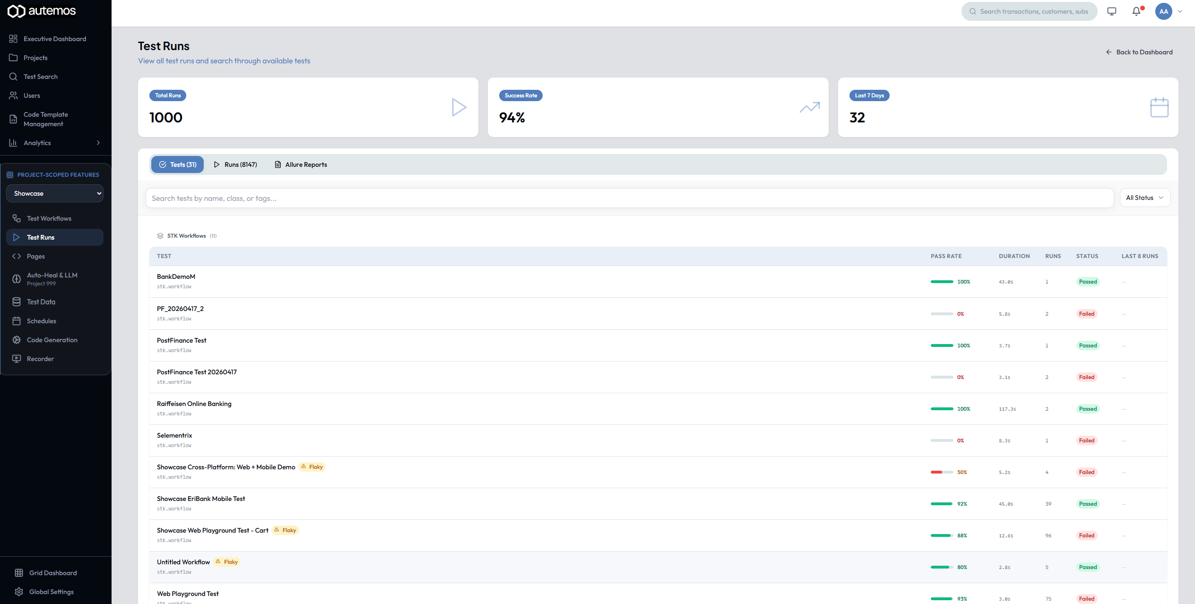This screenshot has height=604, width=1195.
Task: Click the Showcase Cross-Platform 50% pass rate bar
Action: [942, 472]
